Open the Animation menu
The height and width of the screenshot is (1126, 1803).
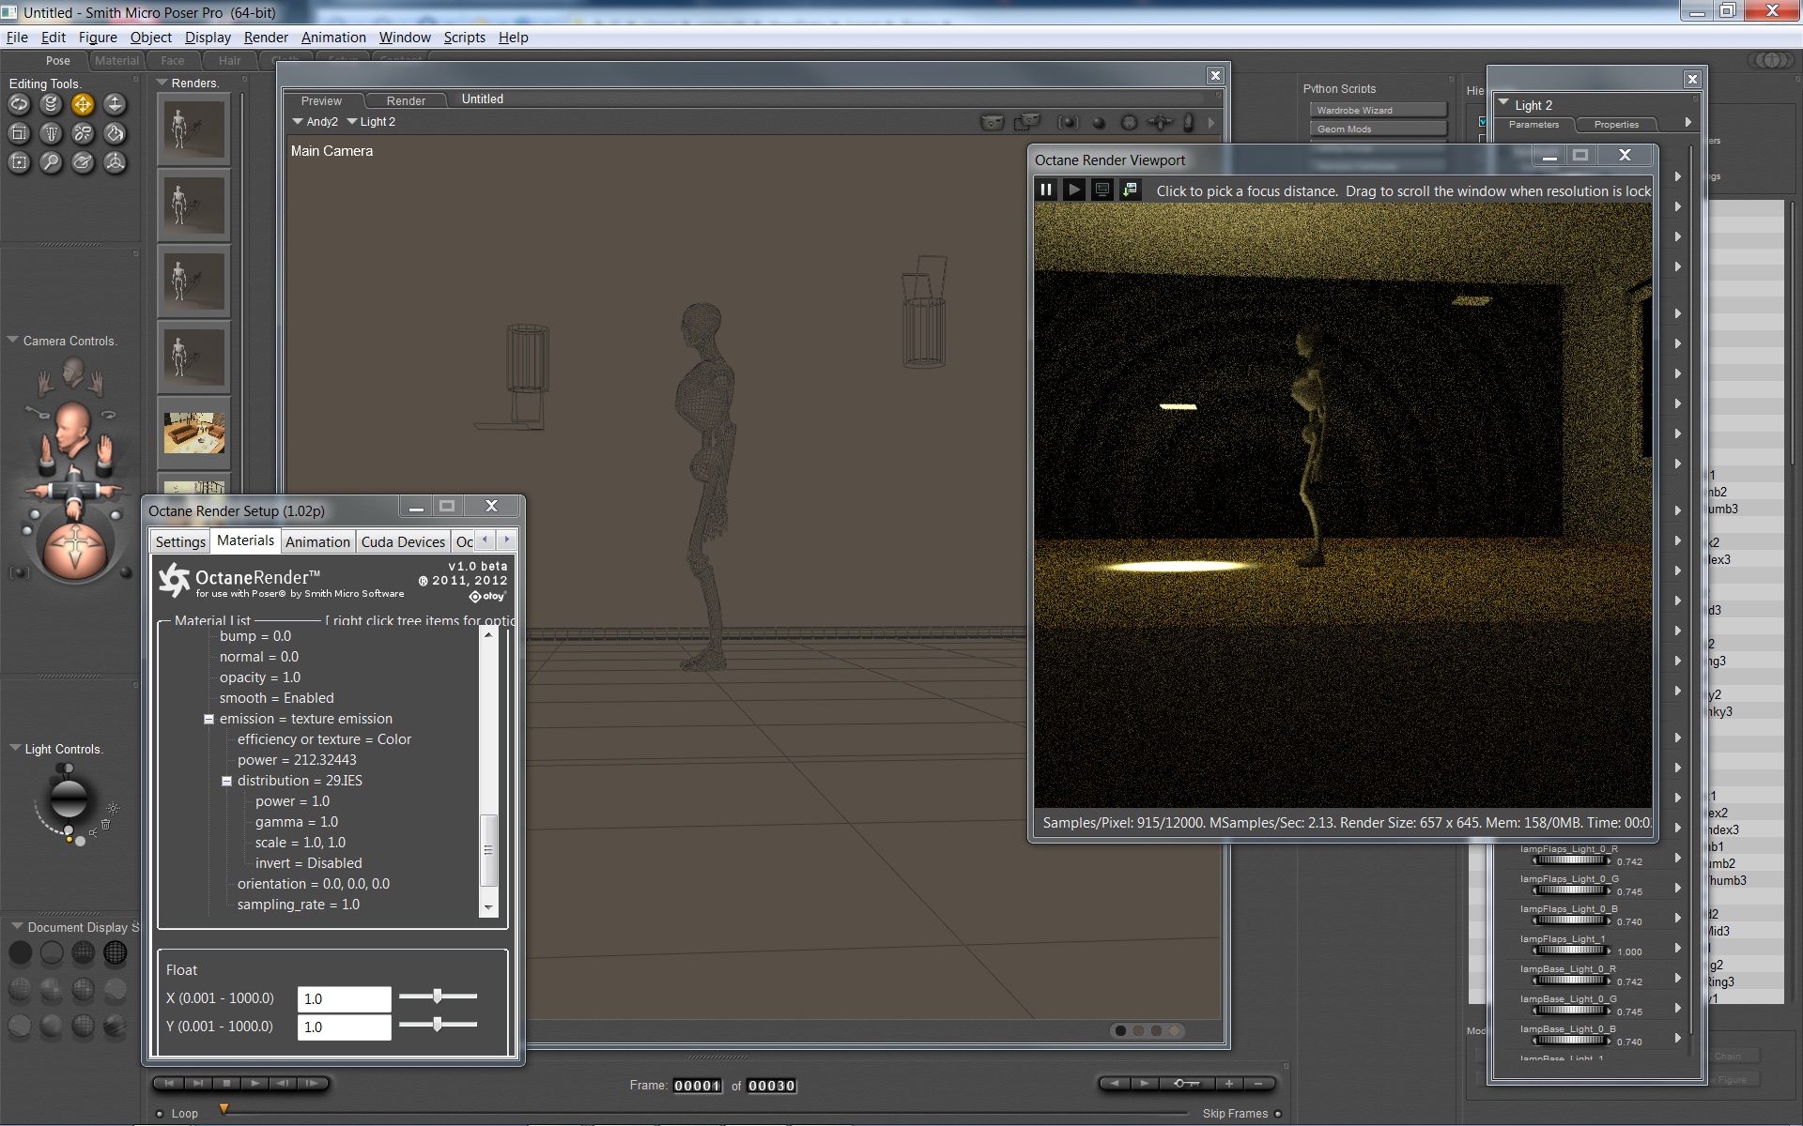332,38
